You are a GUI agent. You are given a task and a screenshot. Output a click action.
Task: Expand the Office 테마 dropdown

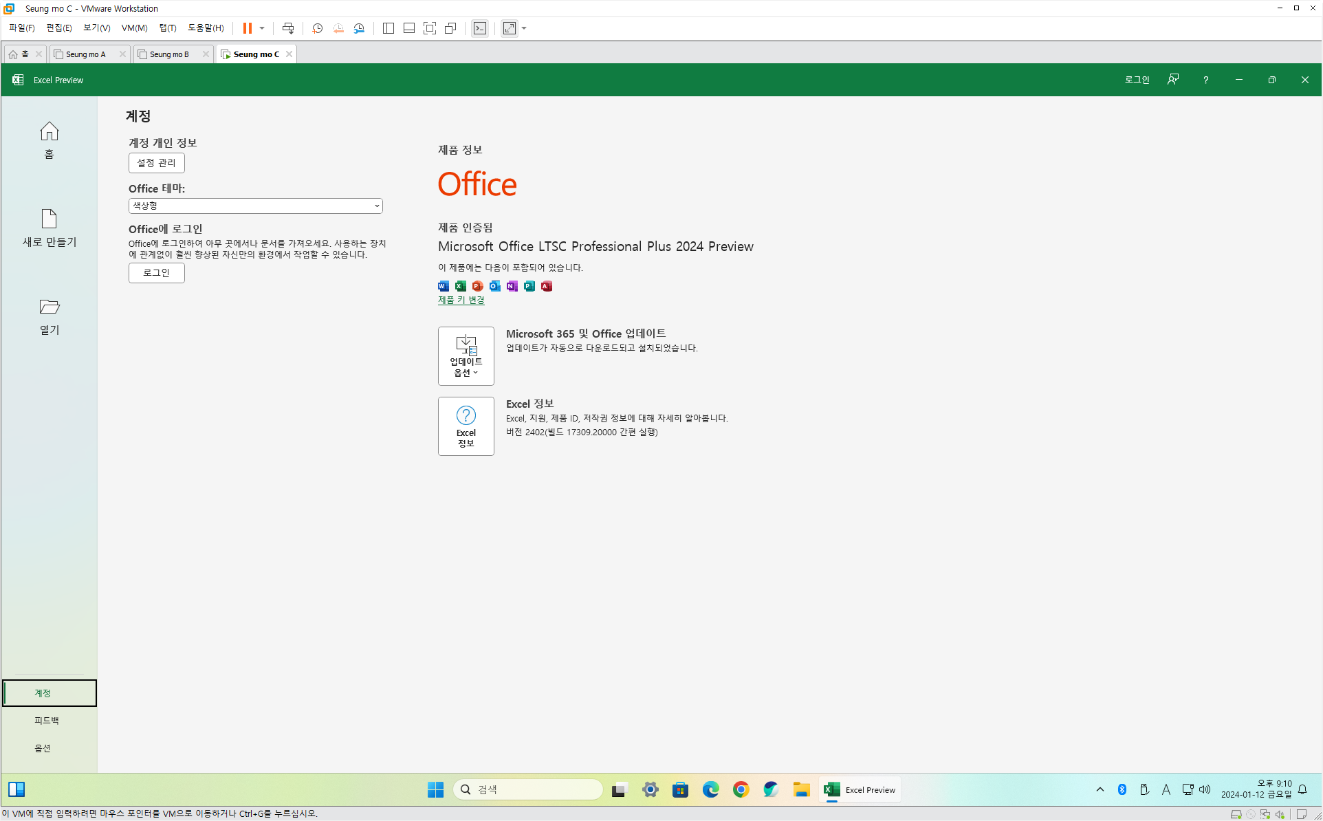(255, 206)
